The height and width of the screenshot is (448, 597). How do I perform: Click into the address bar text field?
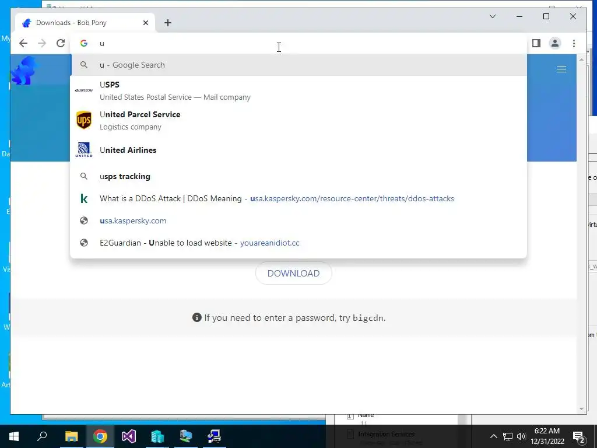[x=299, y=43]
